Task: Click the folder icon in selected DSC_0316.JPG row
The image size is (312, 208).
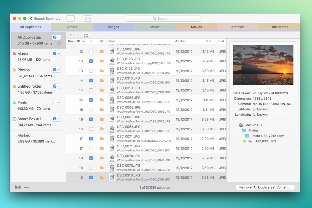Action: click(x=102, y=178)
